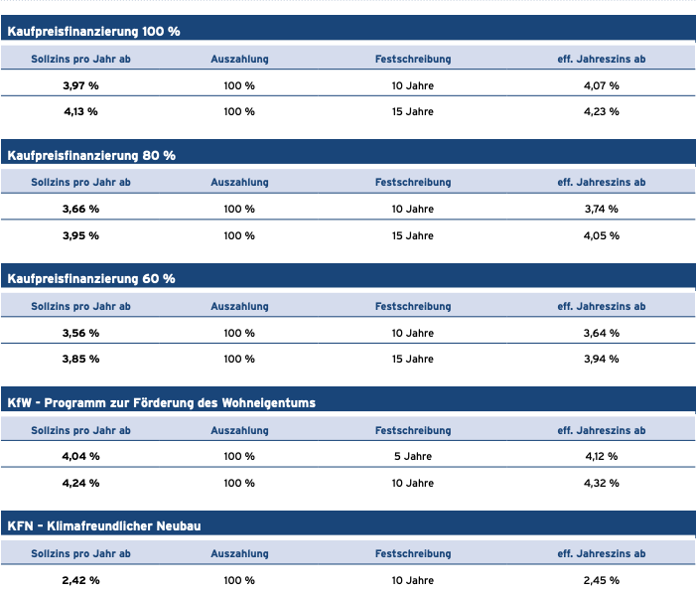Click the 4,32 % effective annual rate
The image size is (696, 592).
pyautogui.click(x=601, y=484)
